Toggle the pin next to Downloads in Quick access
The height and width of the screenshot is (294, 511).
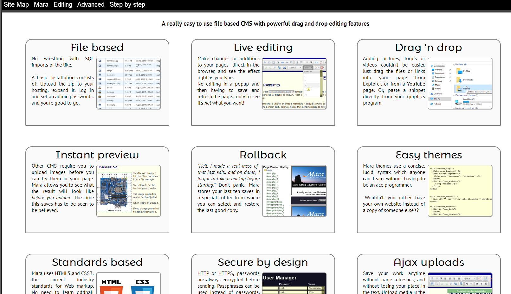[450, 73]
